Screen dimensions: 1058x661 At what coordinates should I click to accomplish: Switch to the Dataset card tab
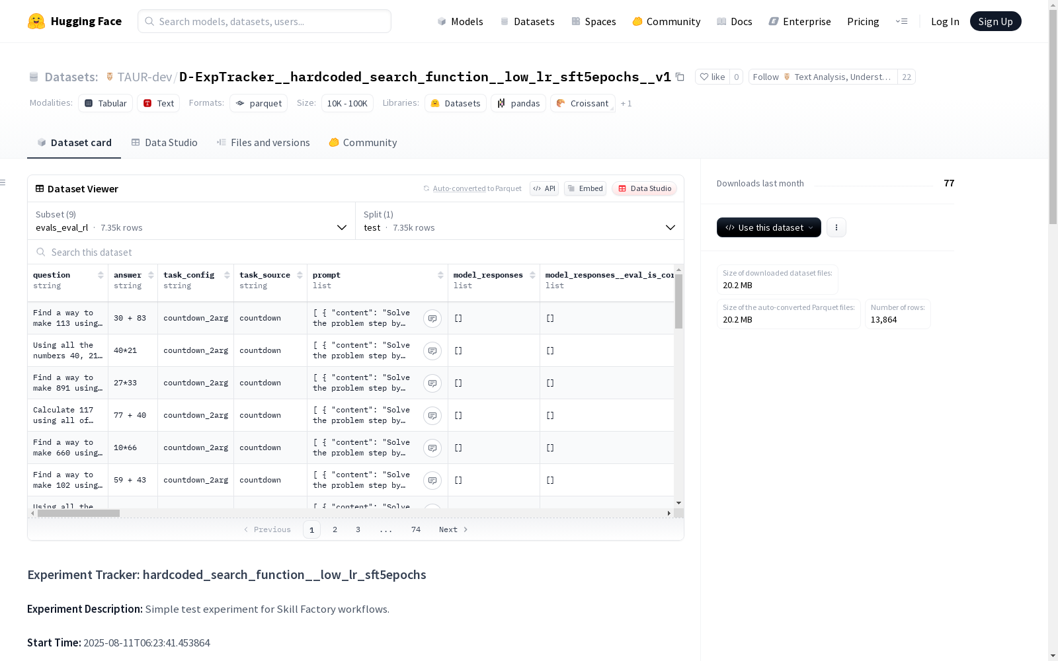74,143
